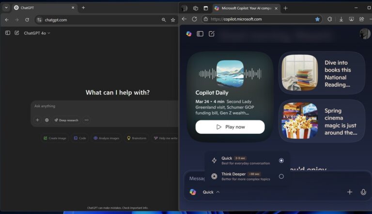Screen dimensions: 372x214
Task: Start a new chat in ChatGPT
Action: (x=17, y=33)
